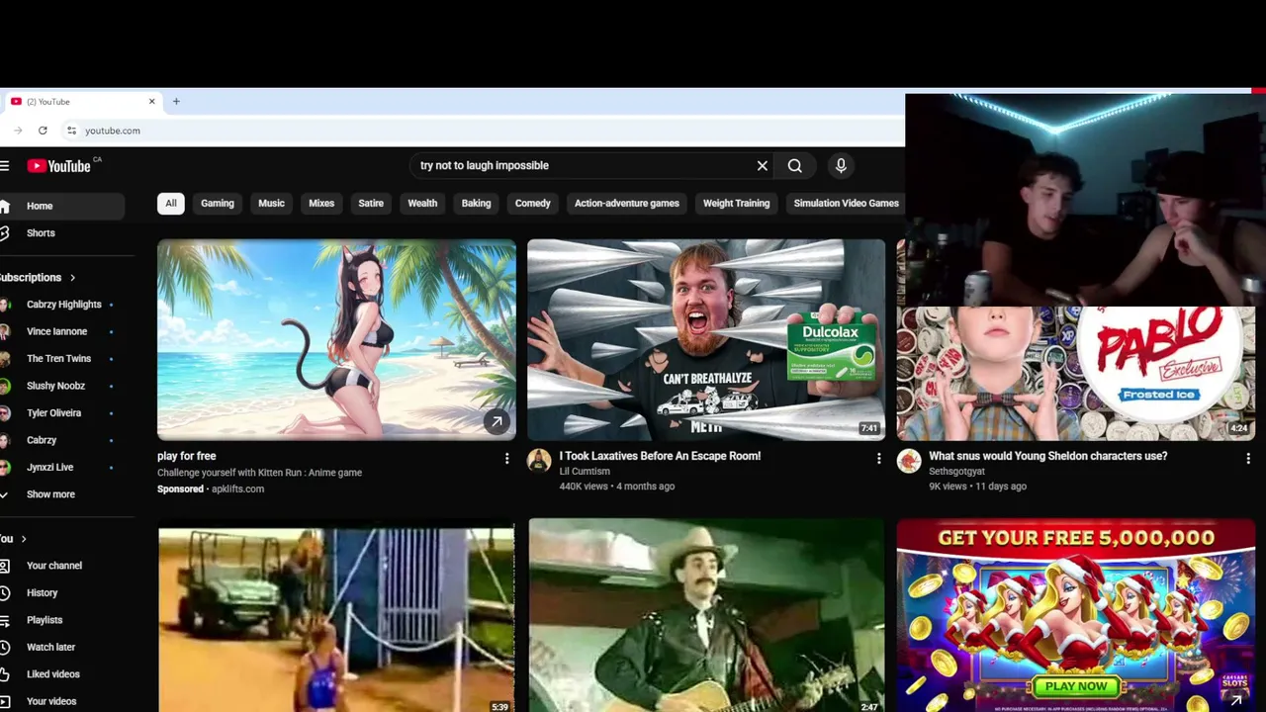Open the external link arrow on Kitten Run ad
This screenshot has width=1266, height=712.
point(497,423)
